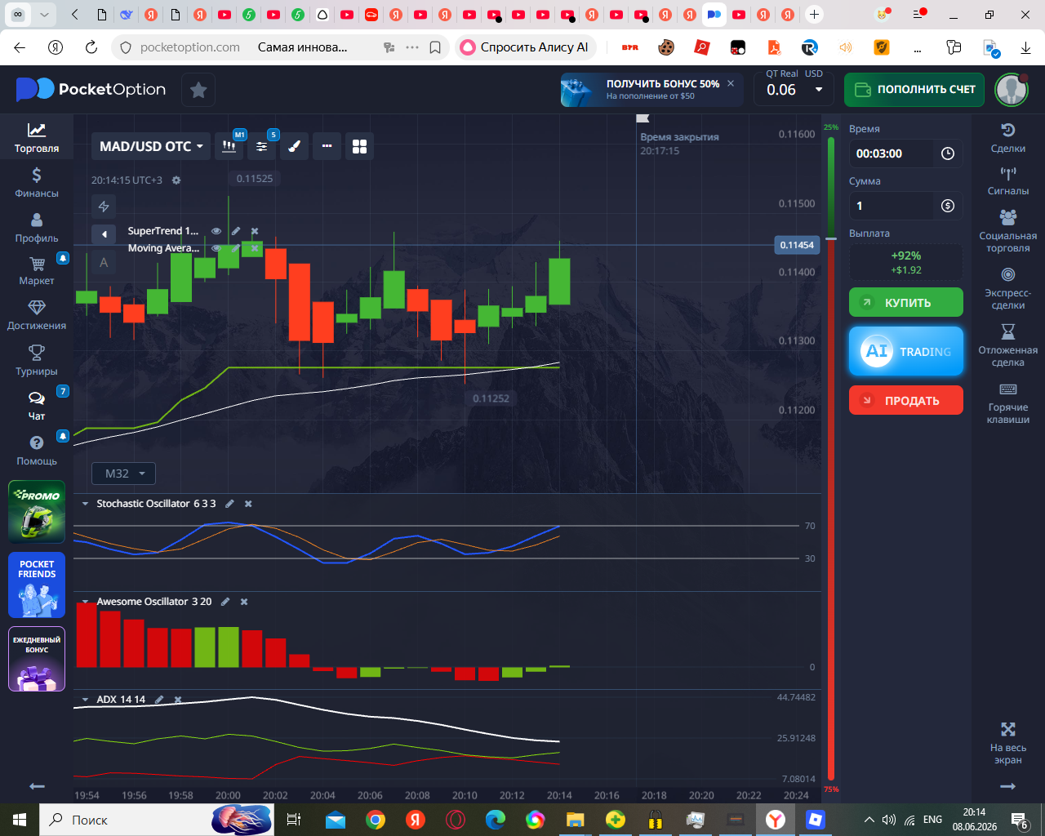
Task: Open the indicators list icon
Action: coord(261,146)
